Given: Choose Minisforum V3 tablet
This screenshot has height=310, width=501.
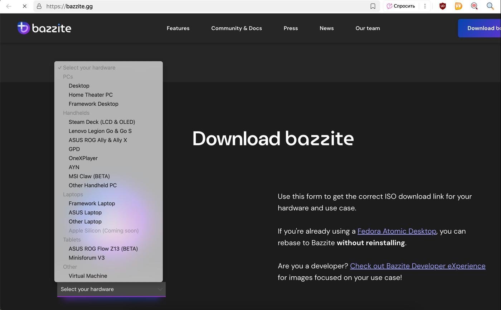Looking at the screenshot, I should [108, 258].
